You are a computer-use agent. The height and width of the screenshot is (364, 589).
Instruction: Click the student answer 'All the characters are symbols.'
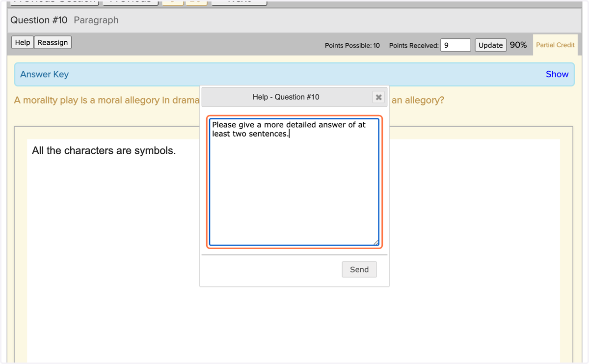pos(104,150)
